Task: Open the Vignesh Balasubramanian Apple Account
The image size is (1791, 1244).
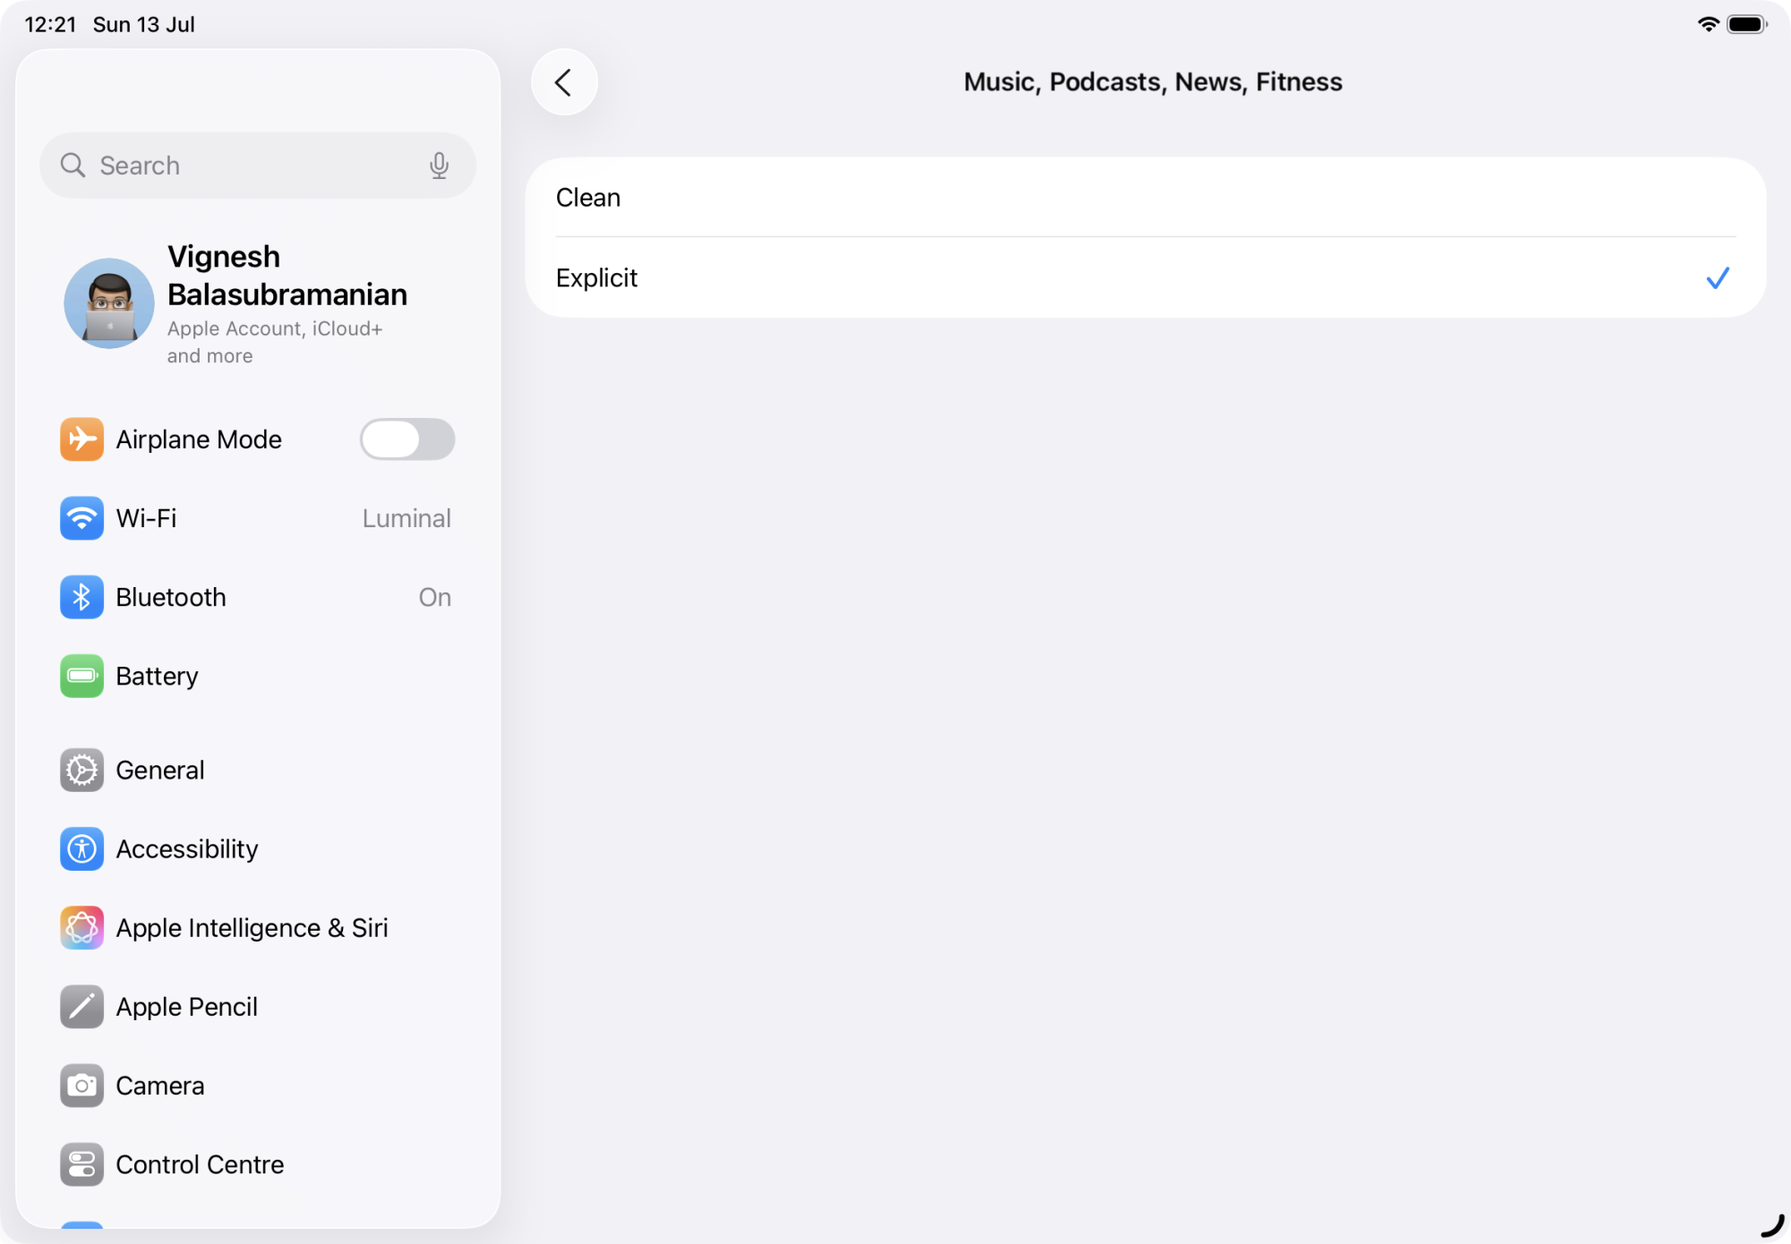Action: [x=258, y=304]
